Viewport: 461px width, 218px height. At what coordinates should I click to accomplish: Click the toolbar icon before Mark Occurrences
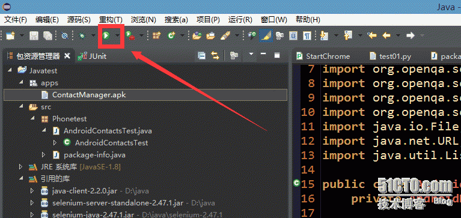[252, 35]
